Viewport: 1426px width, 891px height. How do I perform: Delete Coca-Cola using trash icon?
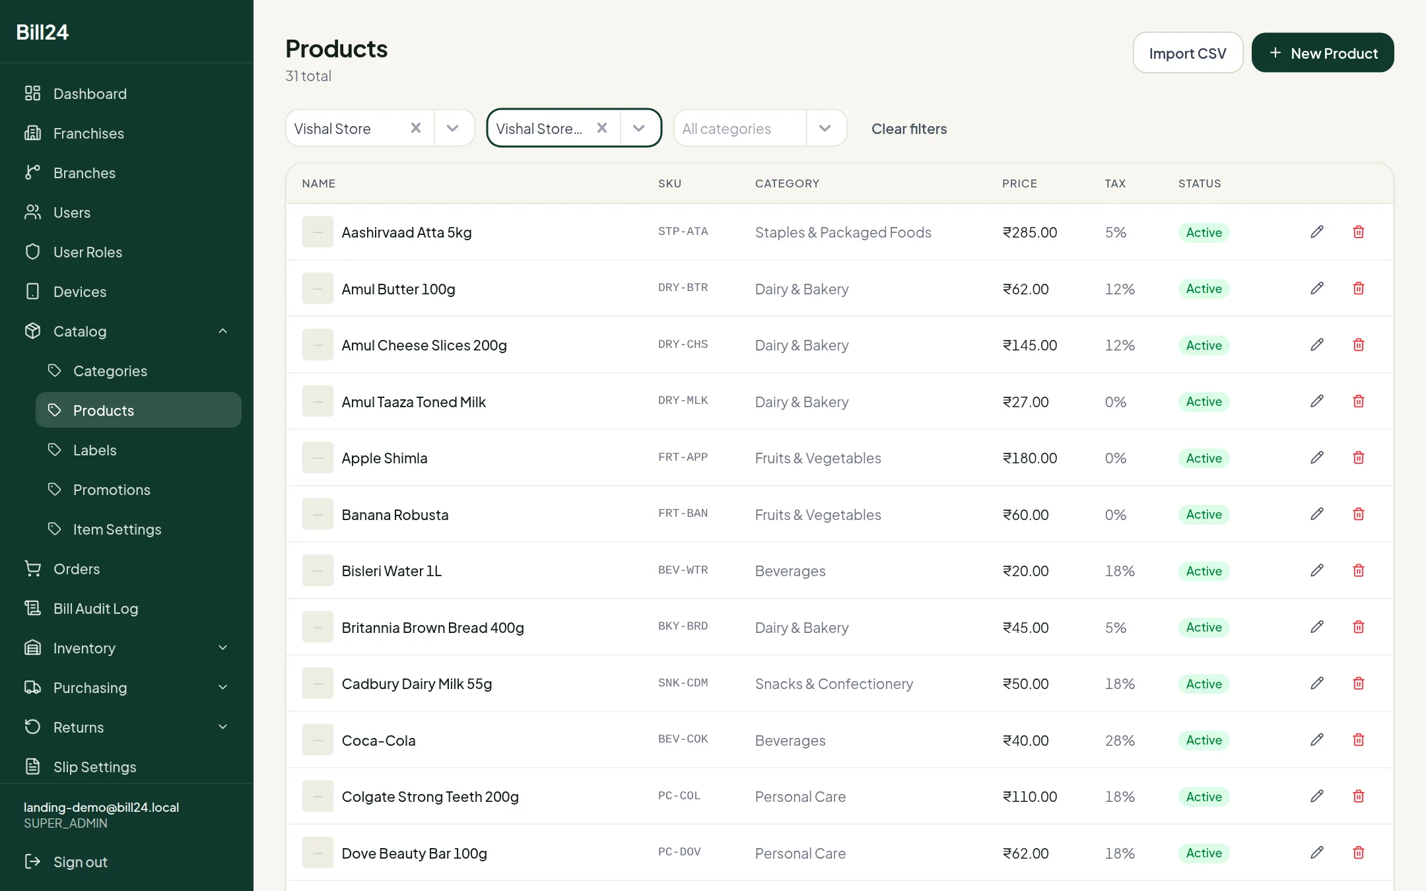click(1359, 740)
